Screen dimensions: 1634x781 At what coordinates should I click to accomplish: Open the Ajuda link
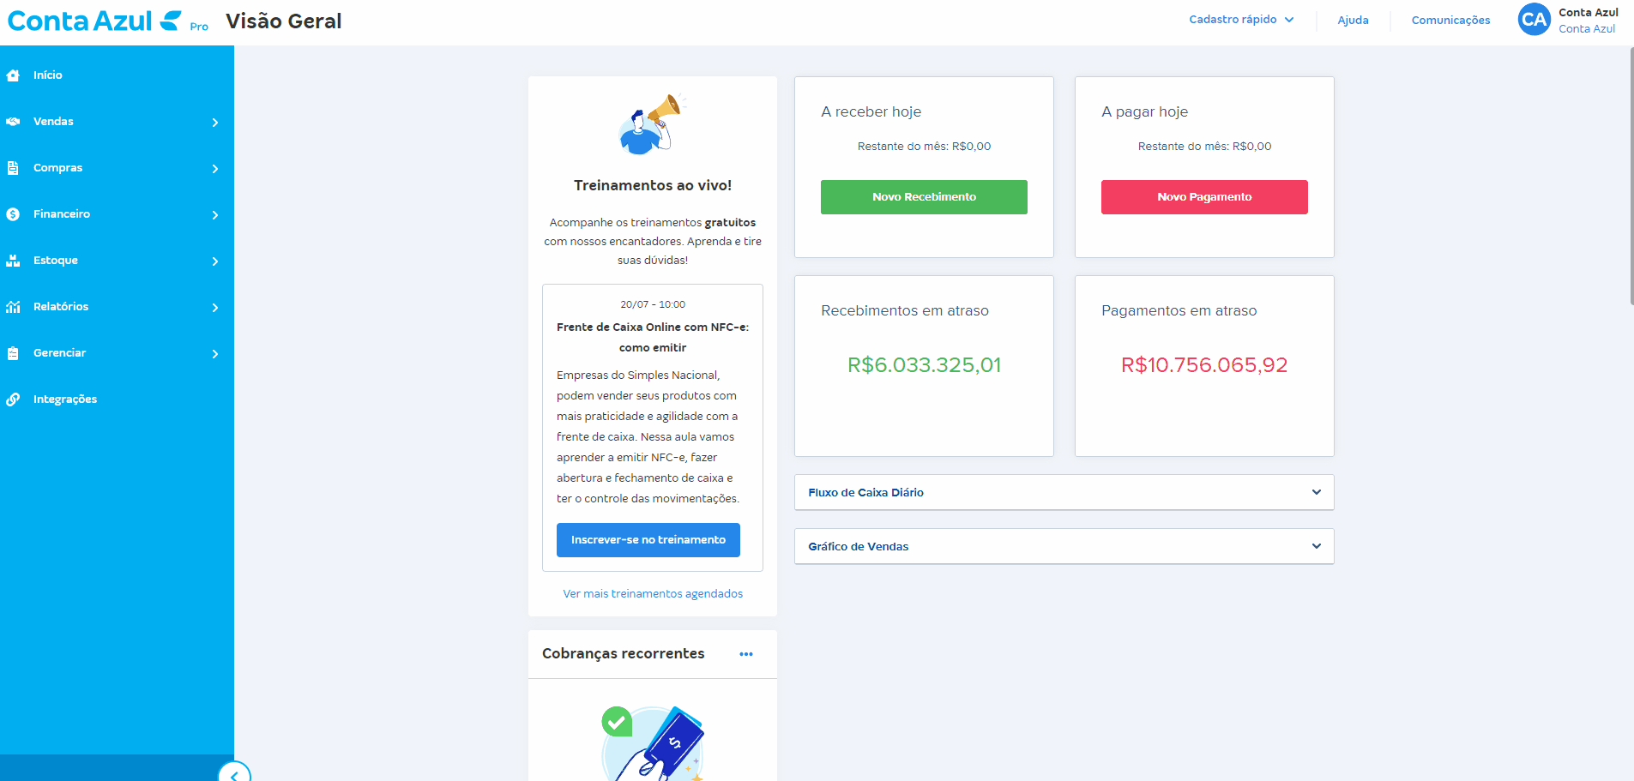coord(1353,21)
